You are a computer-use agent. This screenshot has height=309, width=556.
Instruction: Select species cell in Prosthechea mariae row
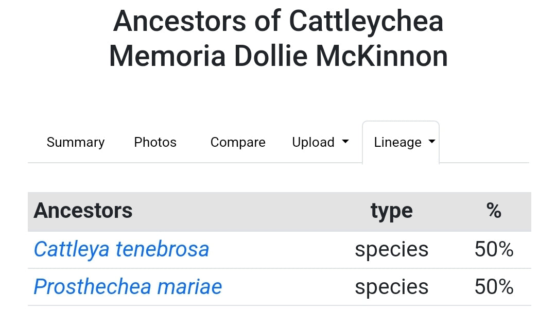(x=391, y=287)
